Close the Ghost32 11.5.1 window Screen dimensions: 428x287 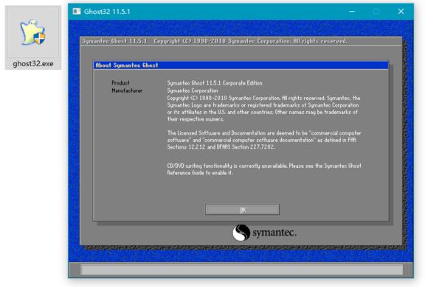pos(401,12)
